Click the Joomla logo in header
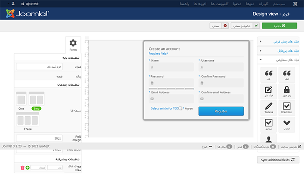304x185 pixels. [27, 14]
